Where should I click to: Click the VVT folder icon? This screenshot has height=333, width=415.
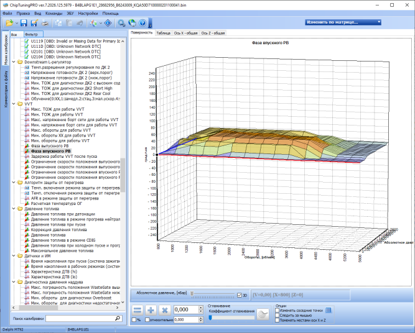(20, 104)
